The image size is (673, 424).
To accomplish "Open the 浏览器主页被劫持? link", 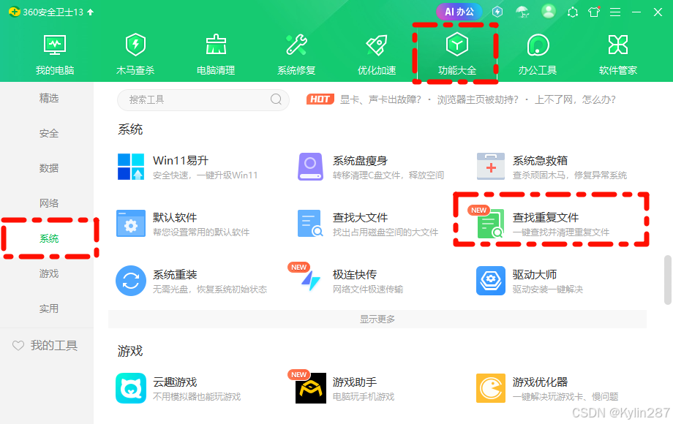I will pos(478,100).
